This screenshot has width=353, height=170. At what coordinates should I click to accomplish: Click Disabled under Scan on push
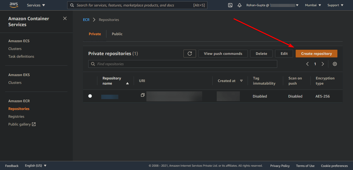[295, 96]
